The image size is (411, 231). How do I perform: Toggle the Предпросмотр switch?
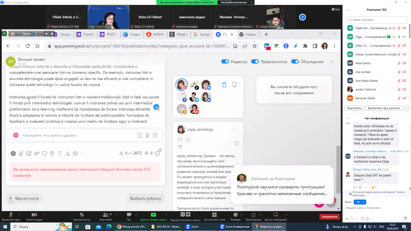pyautogui.click(x=255, y=62)
